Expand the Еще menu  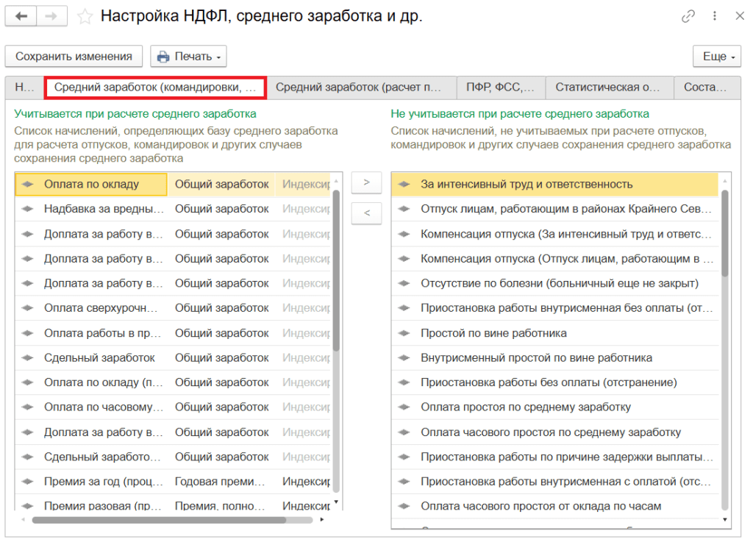715,57
